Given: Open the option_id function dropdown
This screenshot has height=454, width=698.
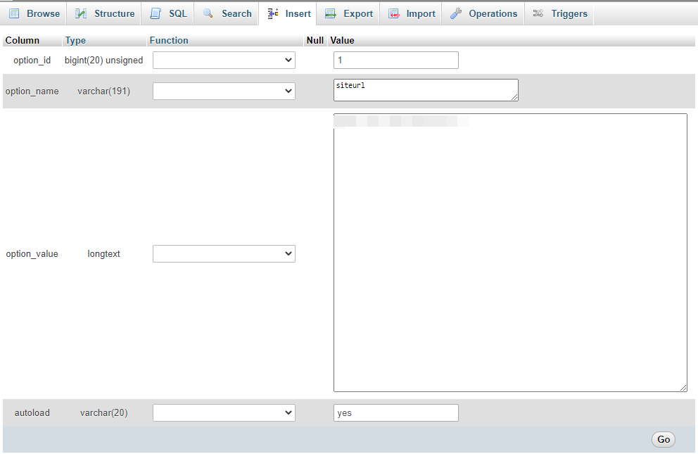Looking at the screenshot, I should (224, 61).
